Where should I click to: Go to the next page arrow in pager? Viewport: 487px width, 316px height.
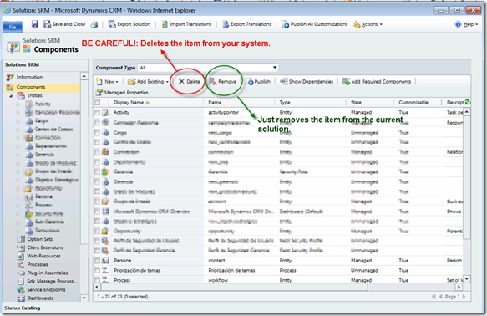click(x=464, y=297)
